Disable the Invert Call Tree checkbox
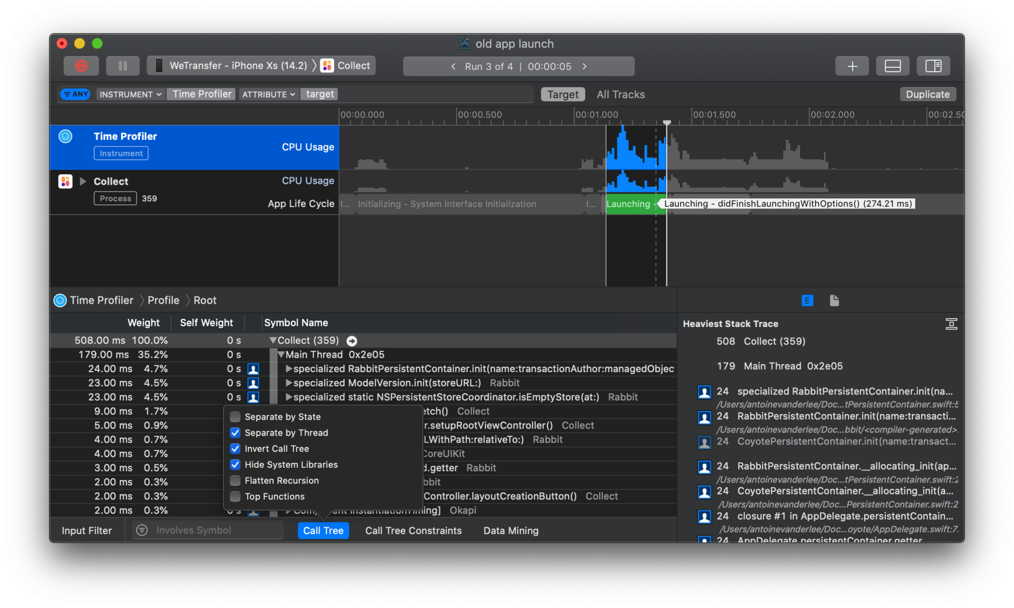 (x=235, y=448)
